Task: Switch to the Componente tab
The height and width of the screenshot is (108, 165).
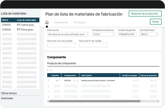Action: [61, 22]
